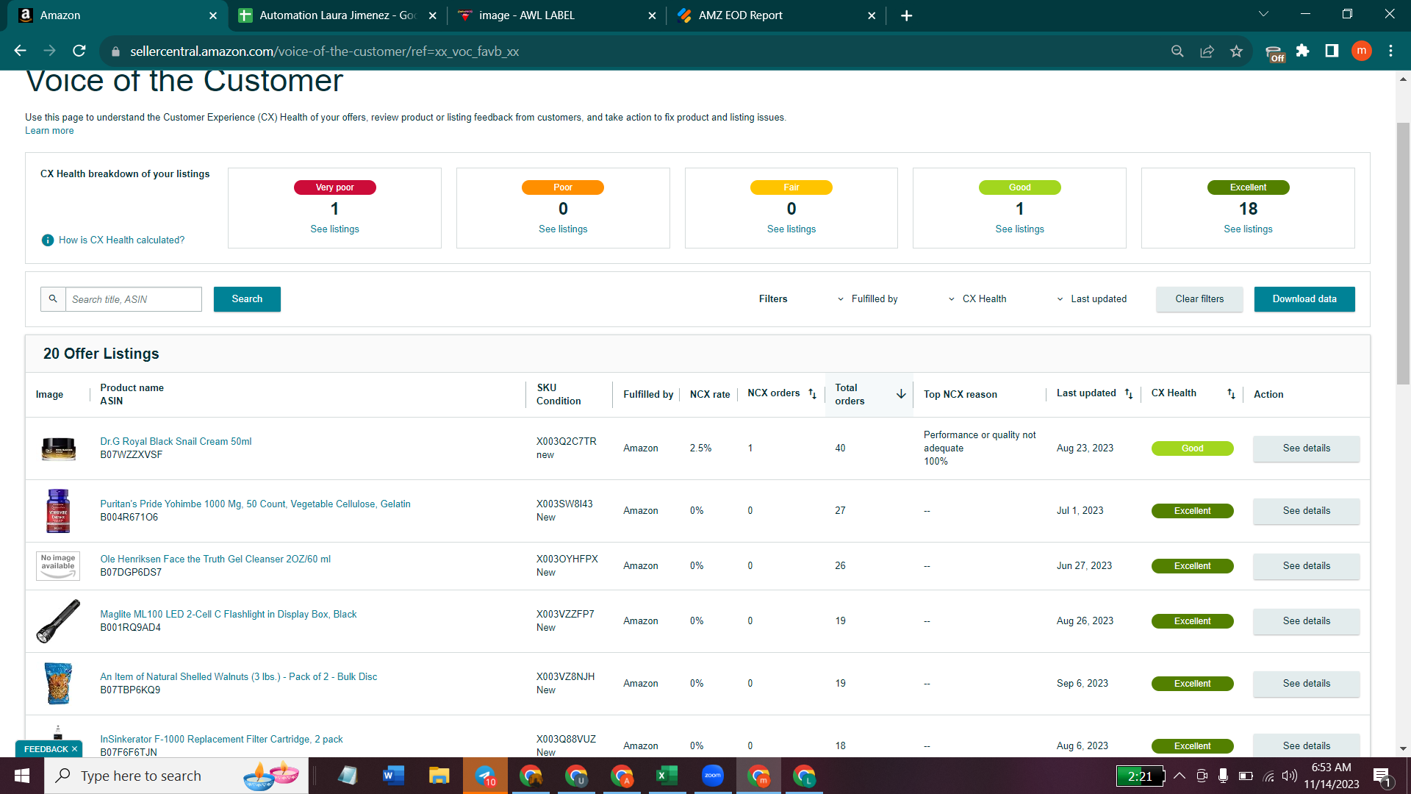Switch to Automation Laura Jimenez tab
This screenshot has width=1411, height=794.
[338, 15]
